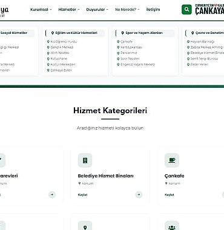Open the Kütüphane link
This screenshot has width=224, height=230.
(59, 59)
